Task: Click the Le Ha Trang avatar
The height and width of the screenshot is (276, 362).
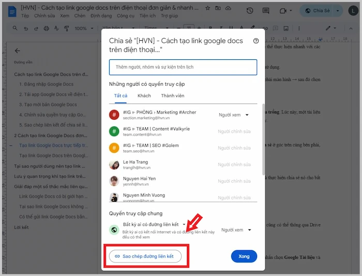Action: [x=114, y=165]
